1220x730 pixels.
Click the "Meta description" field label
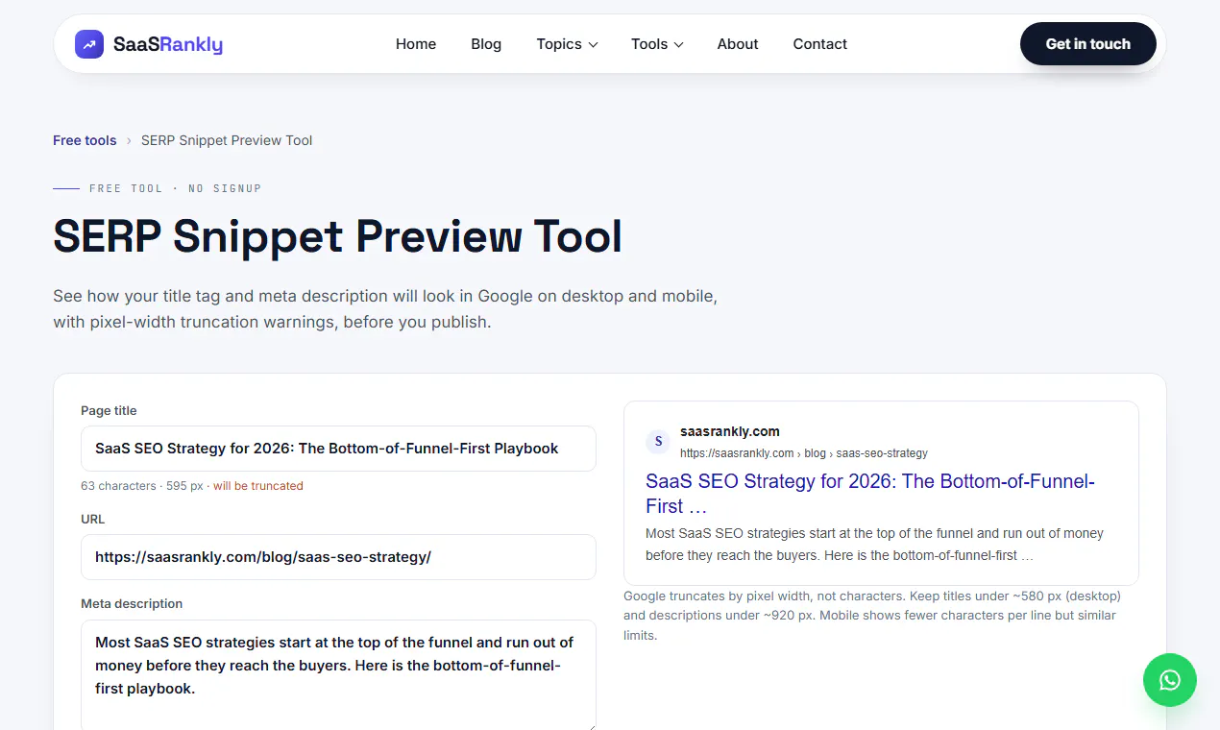132,604
